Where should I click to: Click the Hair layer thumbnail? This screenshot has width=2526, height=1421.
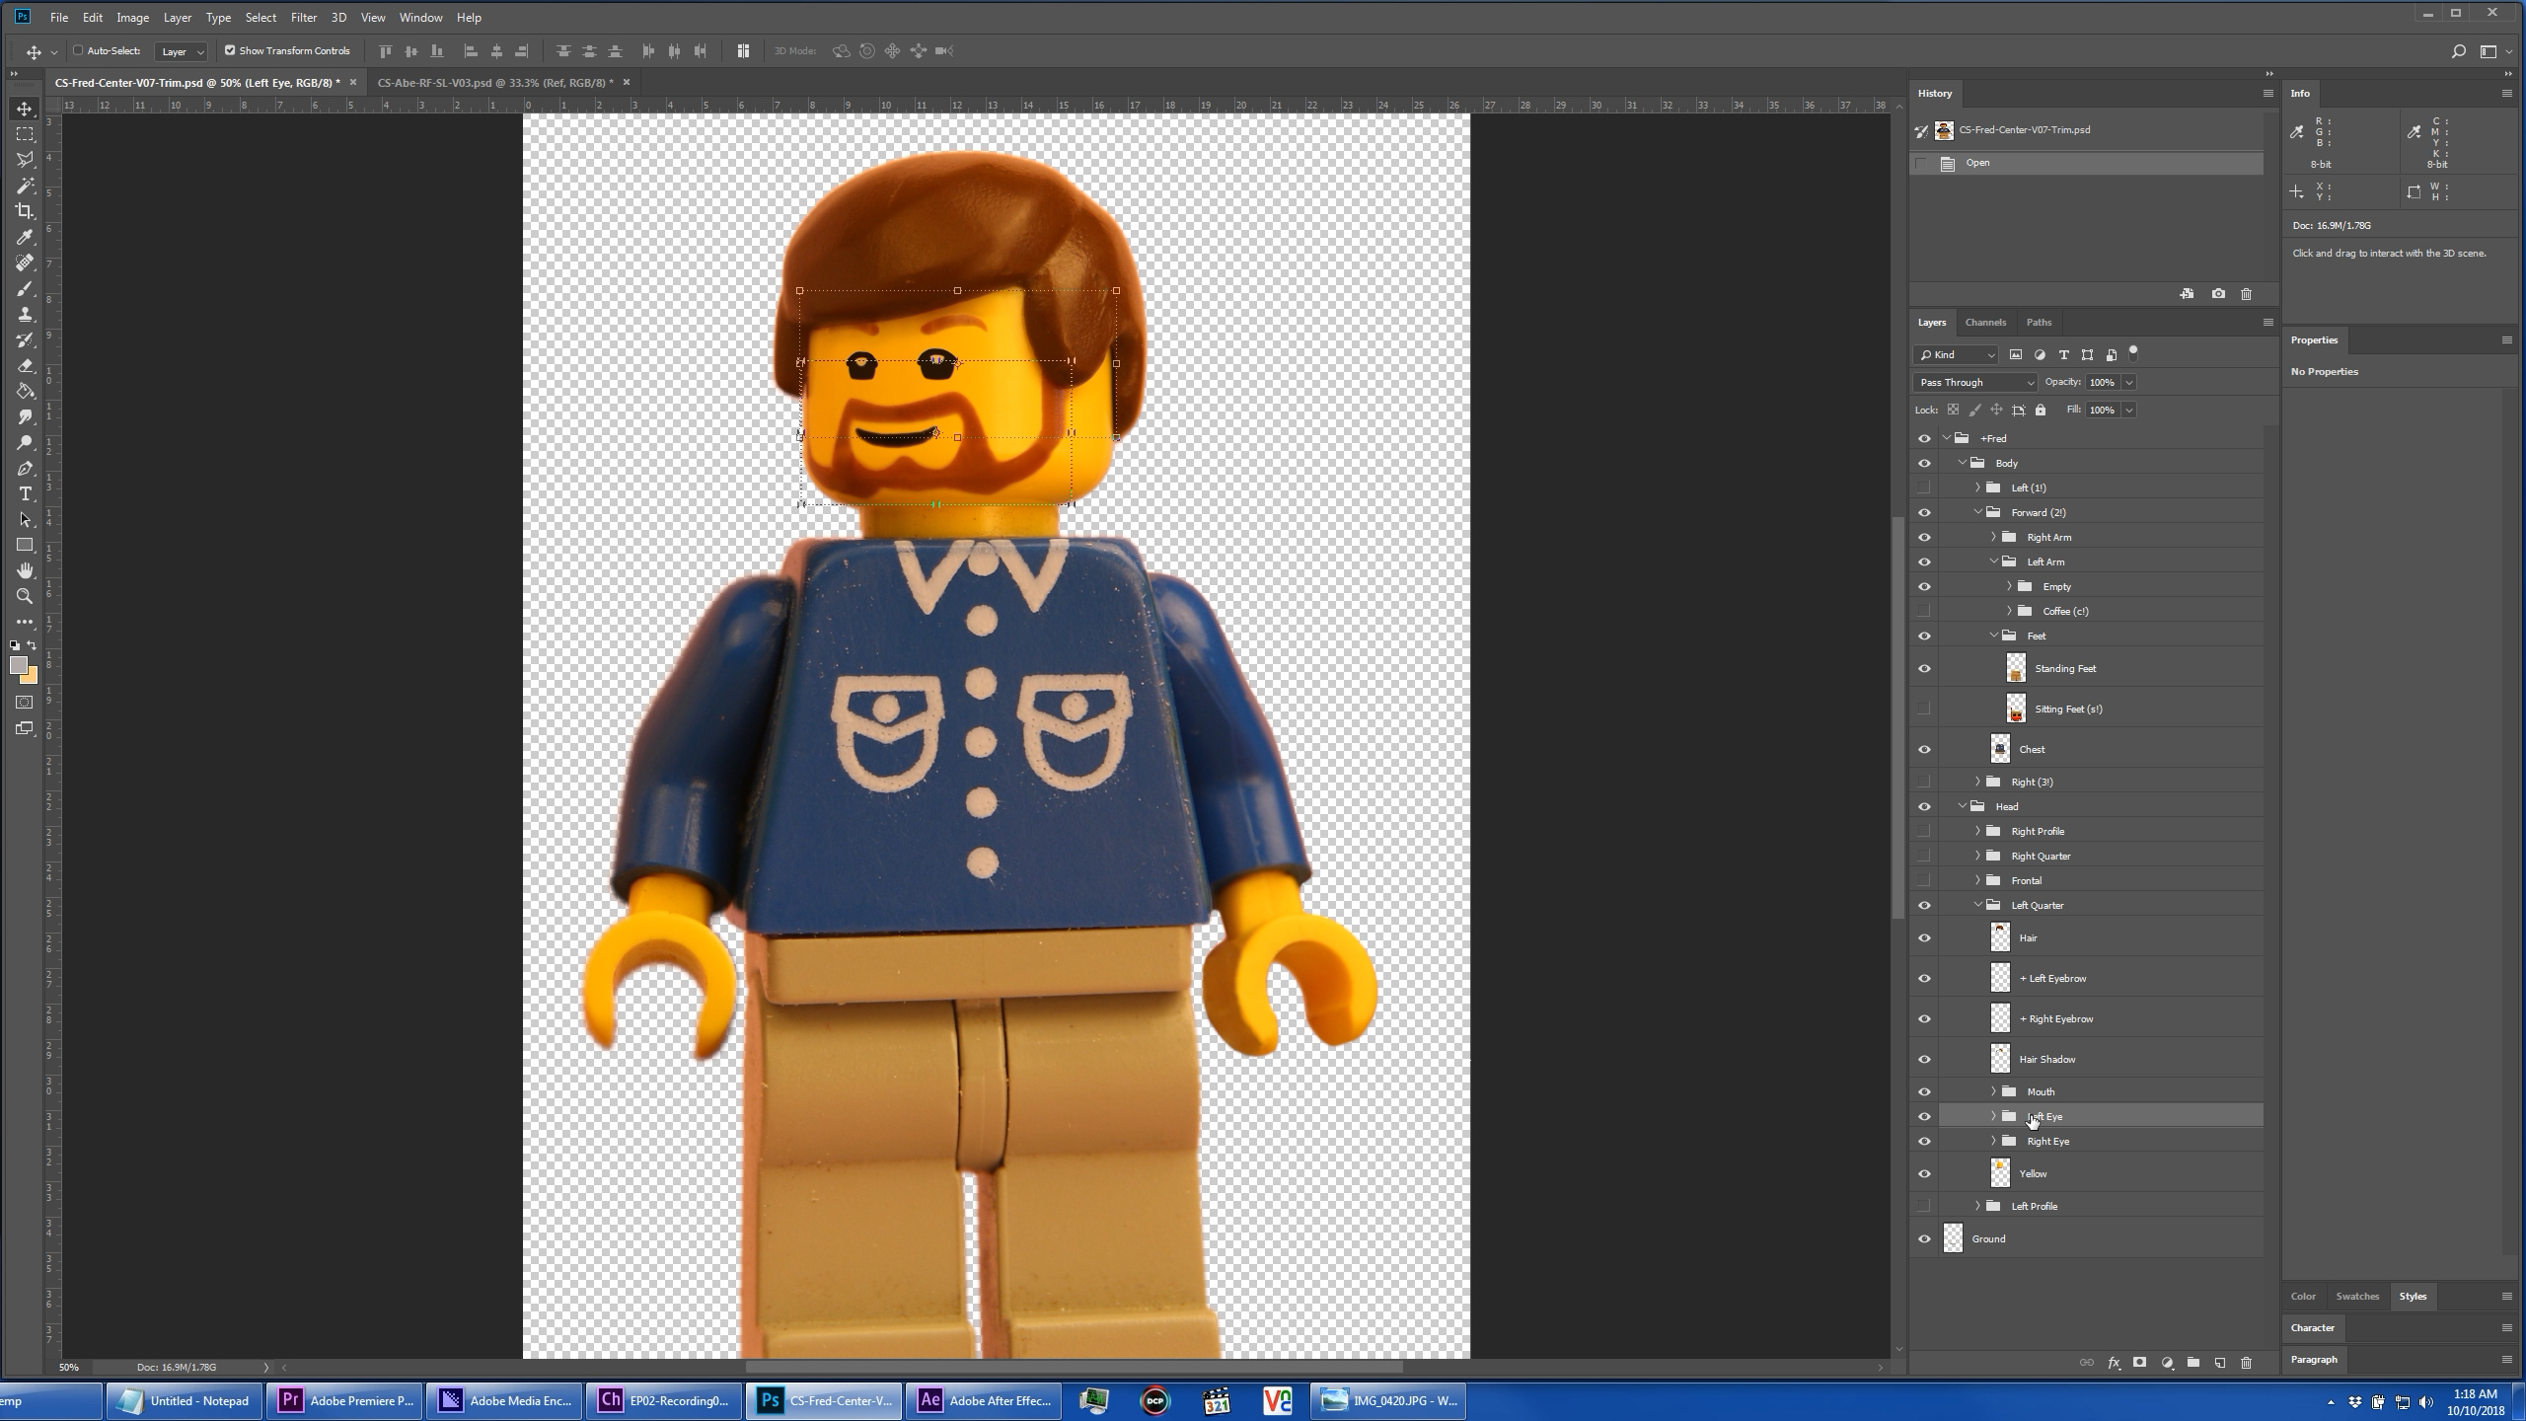point(2000,938)
